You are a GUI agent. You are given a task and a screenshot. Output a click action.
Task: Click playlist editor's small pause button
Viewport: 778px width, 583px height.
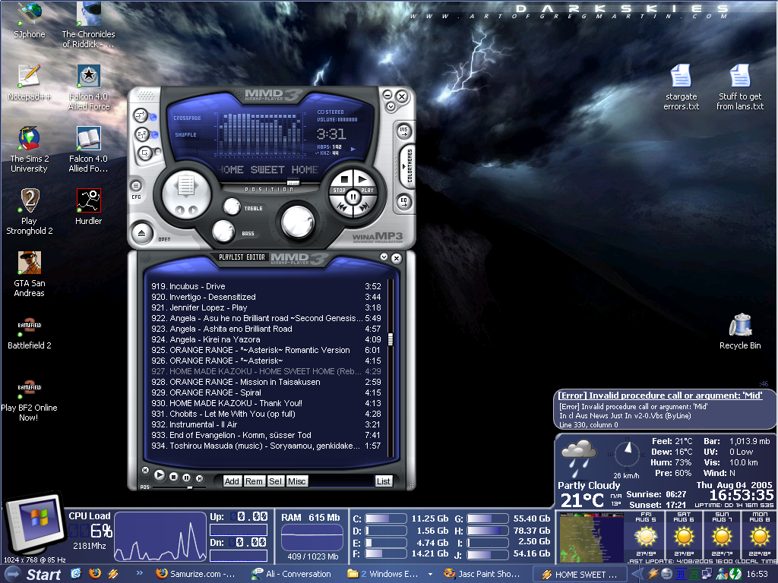point(187,477)
